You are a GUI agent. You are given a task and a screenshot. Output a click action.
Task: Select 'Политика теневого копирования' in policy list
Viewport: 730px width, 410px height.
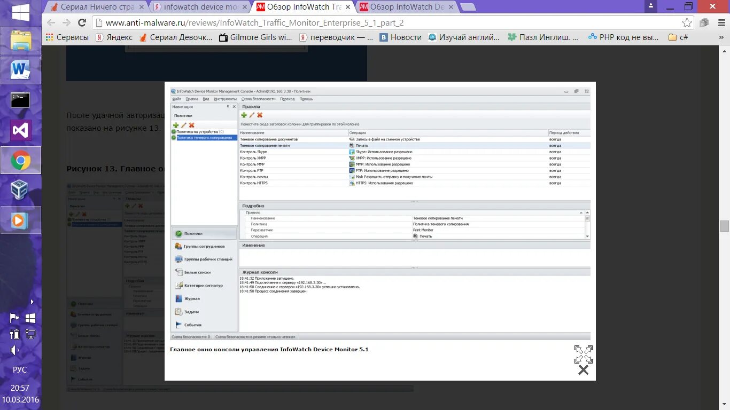(204, 137)
